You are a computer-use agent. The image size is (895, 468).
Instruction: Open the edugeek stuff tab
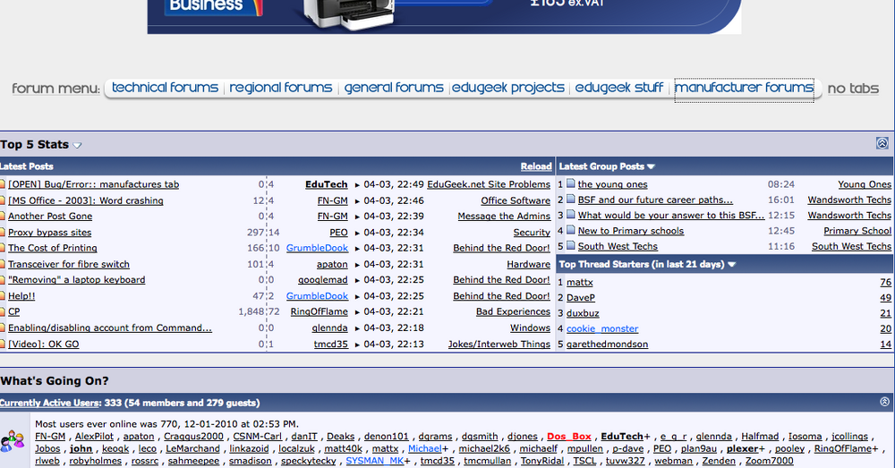click(619, 88)
